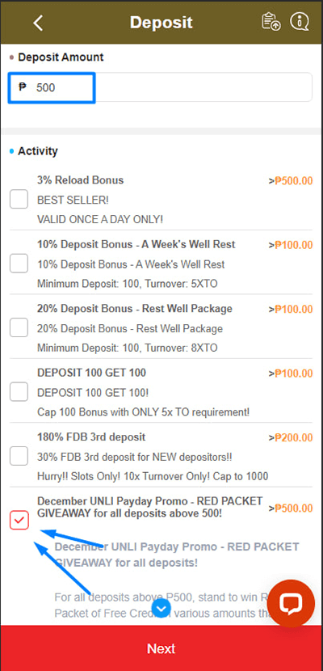The width and height of the screenshot is (323, 671).
Task: Tap the peso currency symbol
Action: click(23, 87)
